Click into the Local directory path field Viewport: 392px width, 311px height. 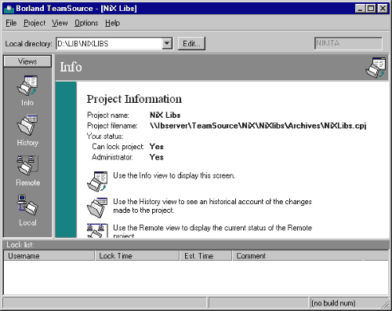[x=109, y=43]
